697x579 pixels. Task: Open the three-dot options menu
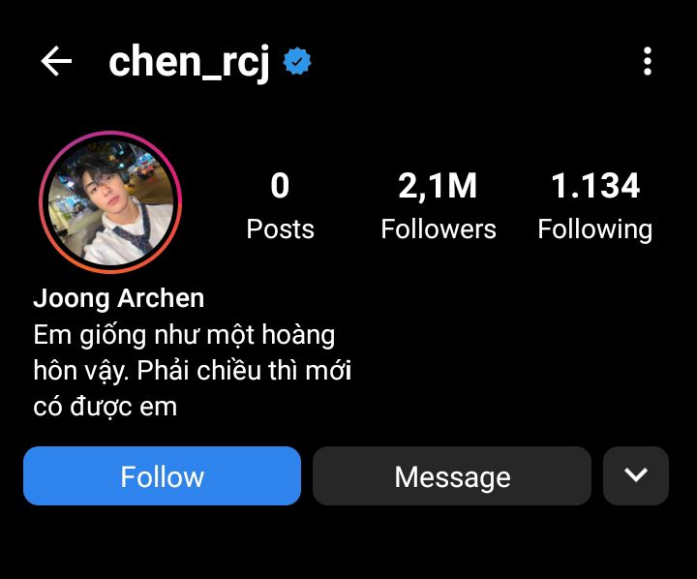point(648,61)
